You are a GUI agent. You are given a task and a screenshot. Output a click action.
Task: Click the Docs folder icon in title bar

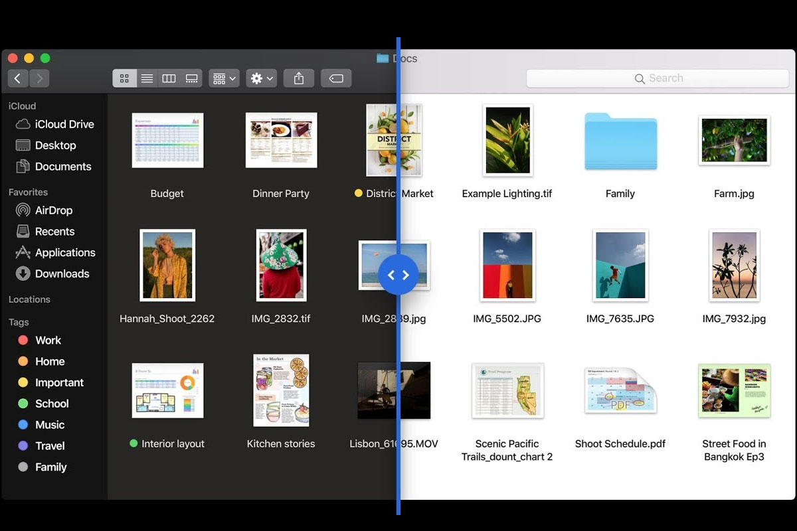click(x=383, y=58)
